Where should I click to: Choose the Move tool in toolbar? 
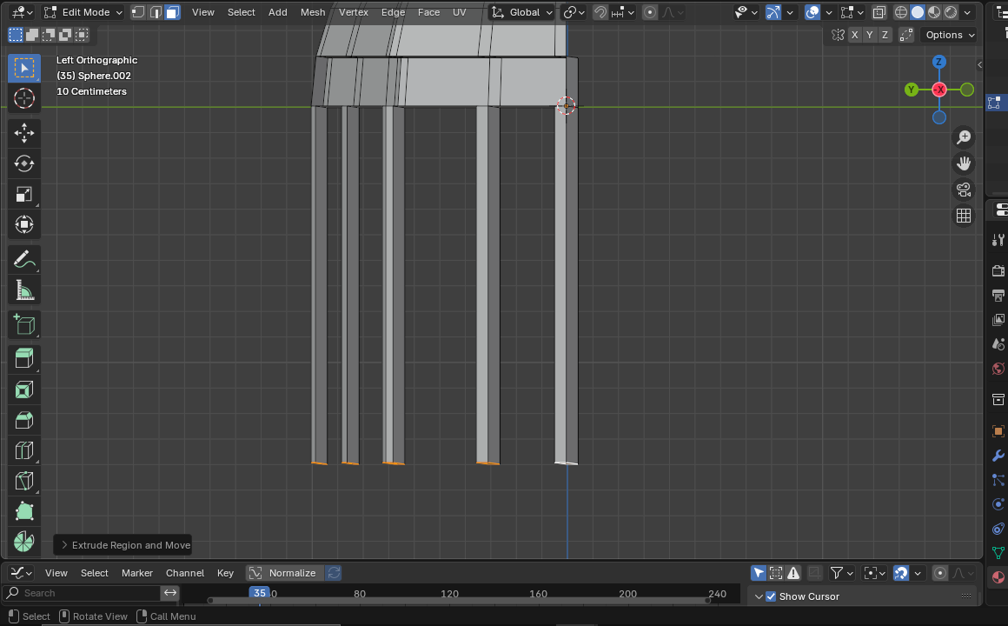[x=23, y=133]
